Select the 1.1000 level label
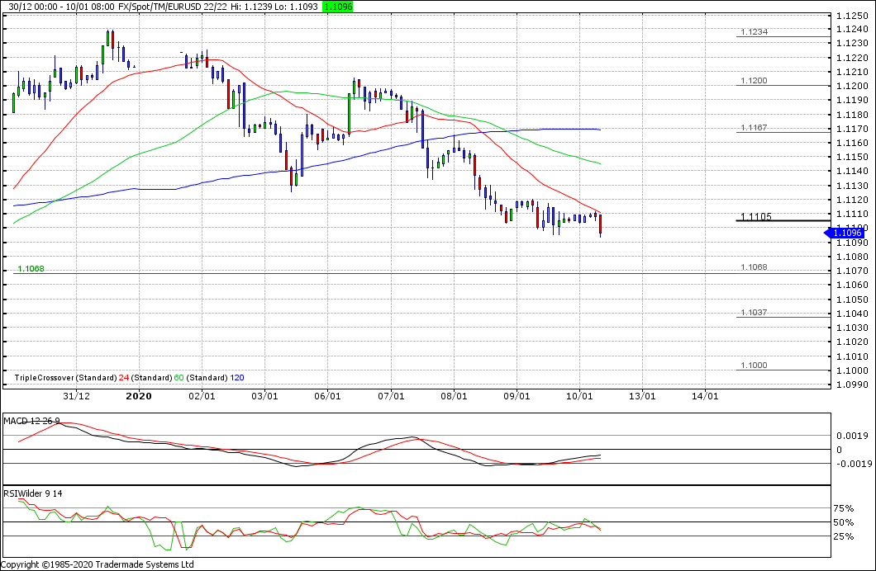 click(x=755, y=366)
